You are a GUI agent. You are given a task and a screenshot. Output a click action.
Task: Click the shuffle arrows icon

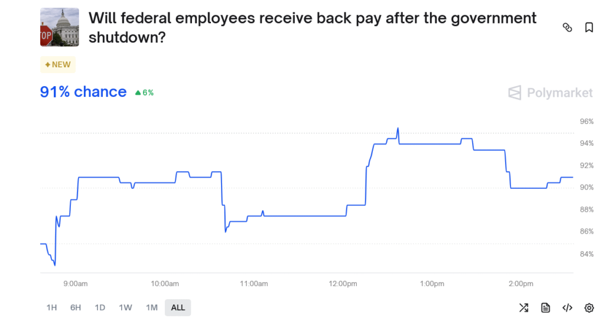tap(523, 307)
